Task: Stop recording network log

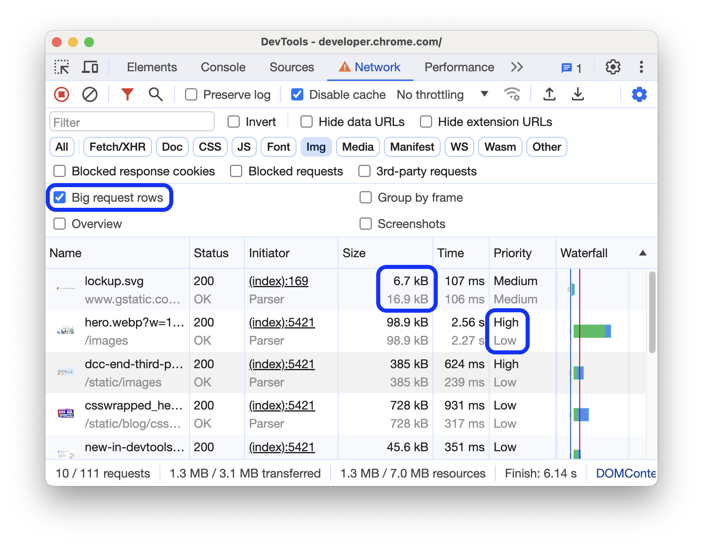Action: click(x=62, y=95)
